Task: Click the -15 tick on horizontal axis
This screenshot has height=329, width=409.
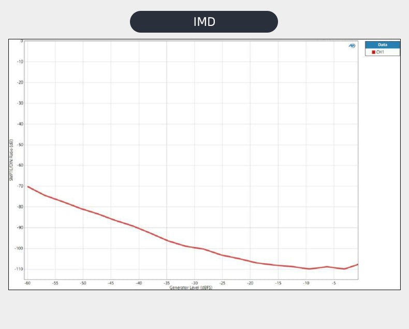Action: (278, 283)
